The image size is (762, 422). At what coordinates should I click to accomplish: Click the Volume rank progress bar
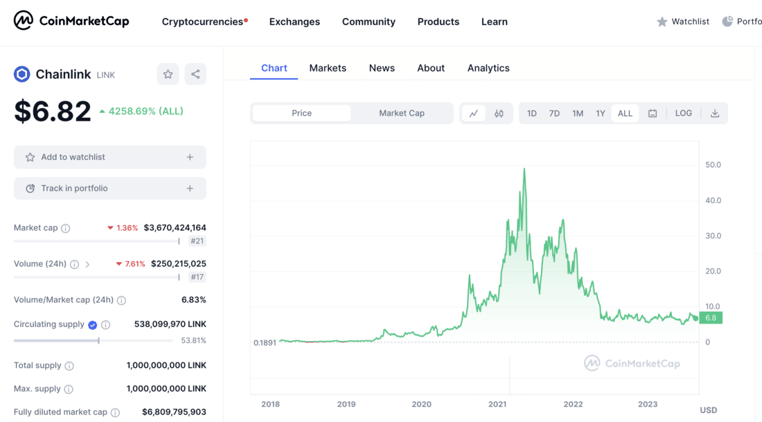click(x=97, y=277)
